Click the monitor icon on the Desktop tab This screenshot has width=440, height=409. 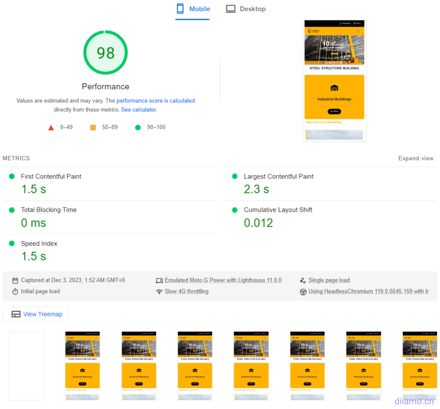(230, 8)
